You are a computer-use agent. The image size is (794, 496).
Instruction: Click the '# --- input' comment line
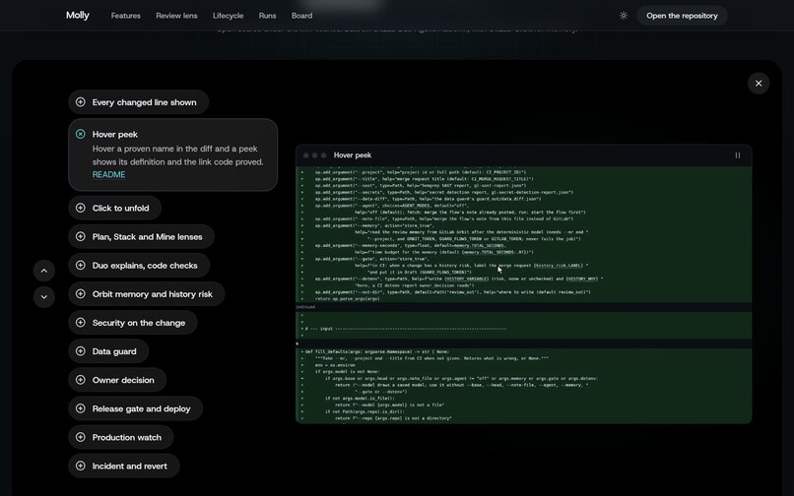(405, 329)
